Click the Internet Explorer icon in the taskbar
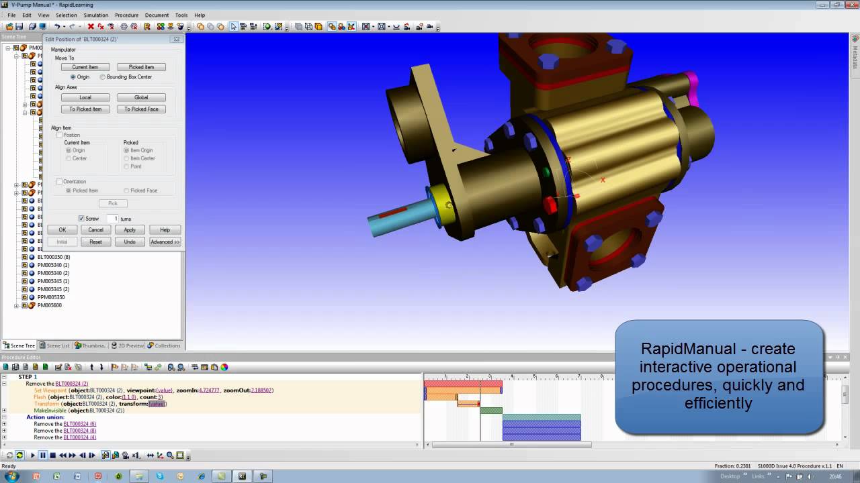Screen dimensions: 860x483 click(x=201, y=476)
